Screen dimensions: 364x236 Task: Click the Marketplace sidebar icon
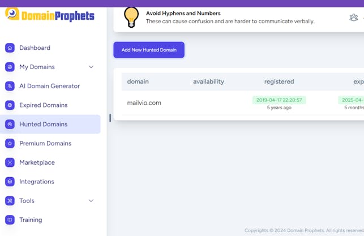point(10,162)
